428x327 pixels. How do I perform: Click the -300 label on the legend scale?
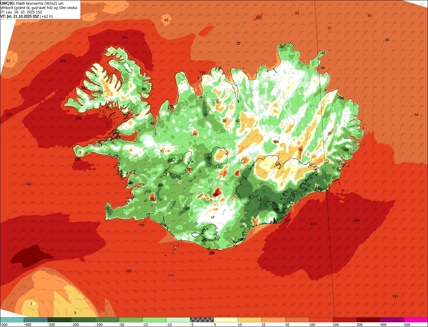coord(51,325)
